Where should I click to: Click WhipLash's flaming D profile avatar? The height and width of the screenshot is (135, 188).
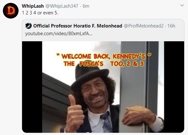click(x=11, y=11)
